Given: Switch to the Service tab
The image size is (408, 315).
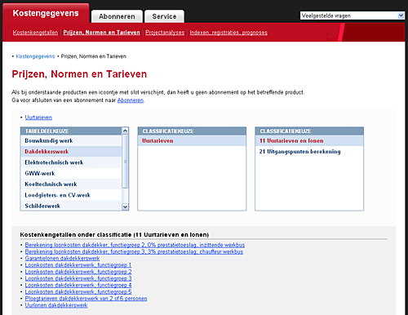Looking at the screenshot, I should click(164, 16).
